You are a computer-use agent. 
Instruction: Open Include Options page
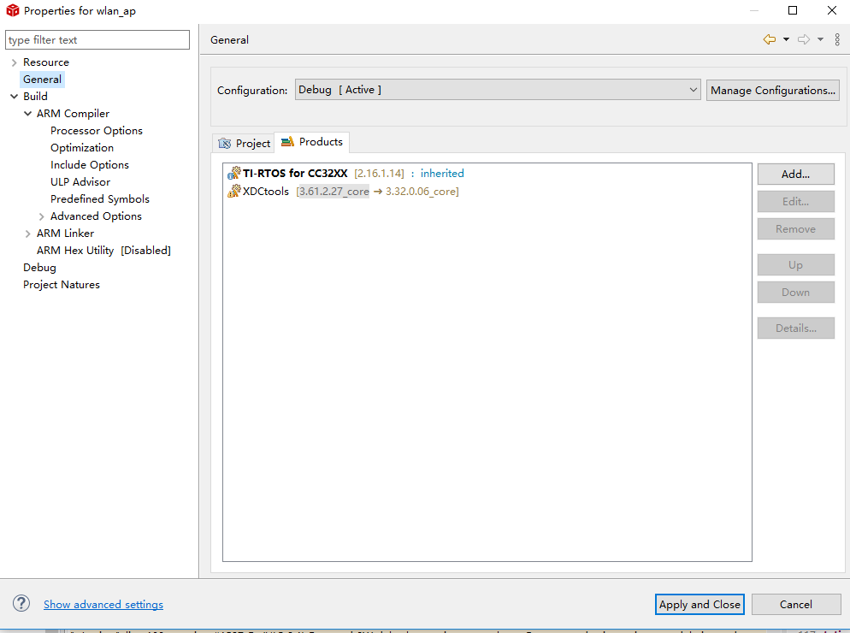90,165
